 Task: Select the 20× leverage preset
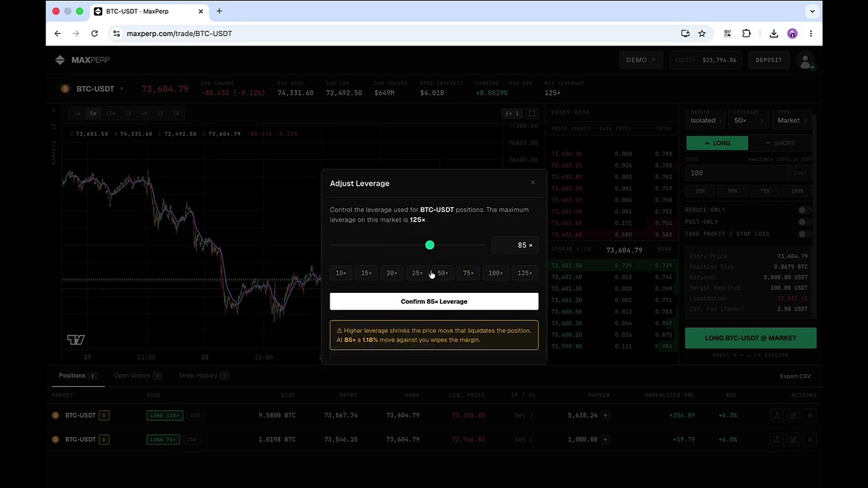(392, 273)
